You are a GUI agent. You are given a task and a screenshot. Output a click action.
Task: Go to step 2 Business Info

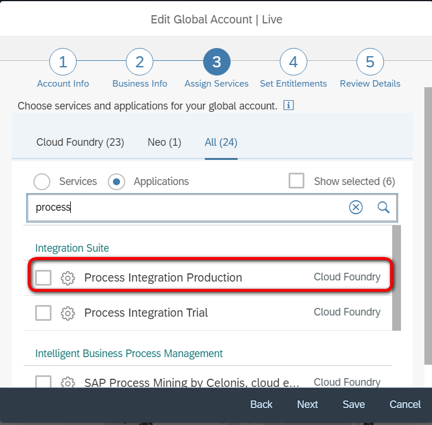click(x=140, y=63)
